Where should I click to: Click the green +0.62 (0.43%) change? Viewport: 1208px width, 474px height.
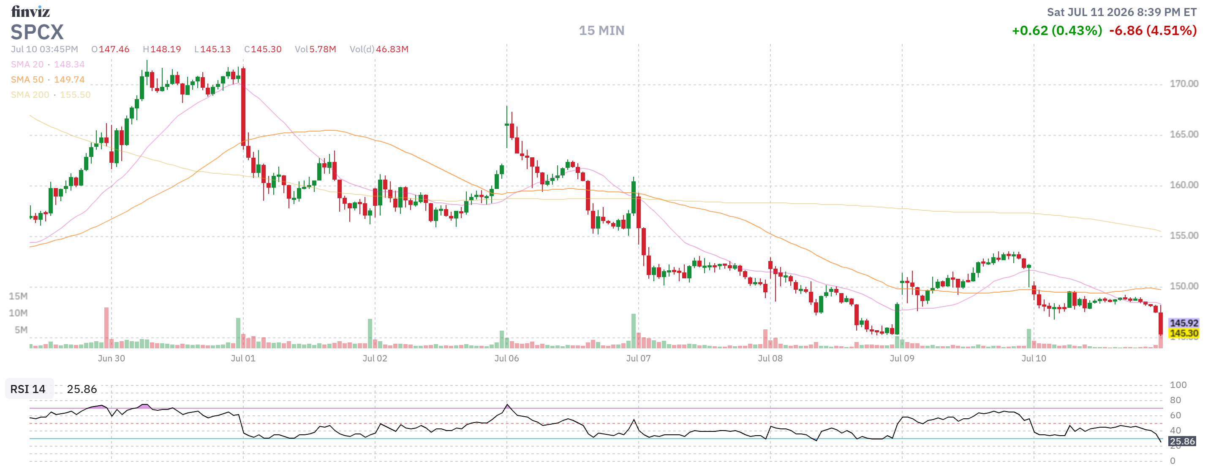tap(1057, 30)
